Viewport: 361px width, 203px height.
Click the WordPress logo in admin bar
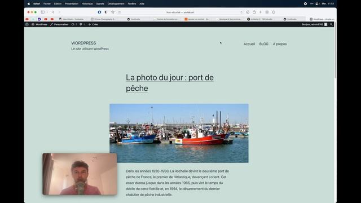(x=27, y=24)
